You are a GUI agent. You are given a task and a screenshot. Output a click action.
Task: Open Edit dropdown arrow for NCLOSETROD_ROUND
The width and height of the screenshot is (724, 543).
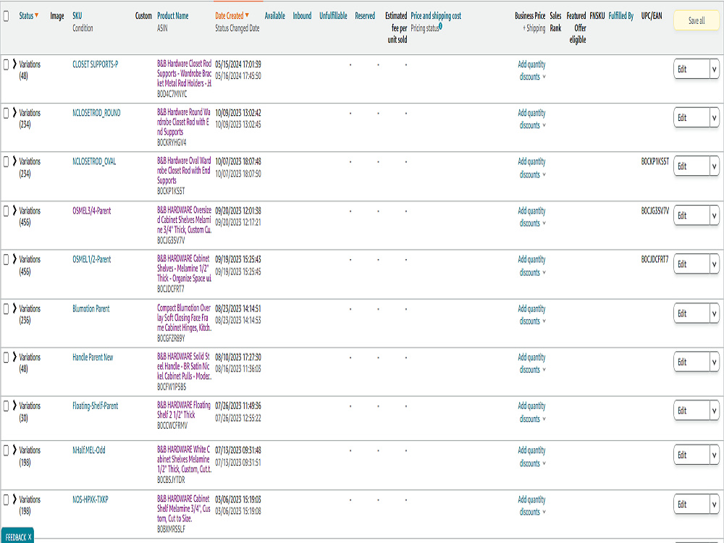714,118
